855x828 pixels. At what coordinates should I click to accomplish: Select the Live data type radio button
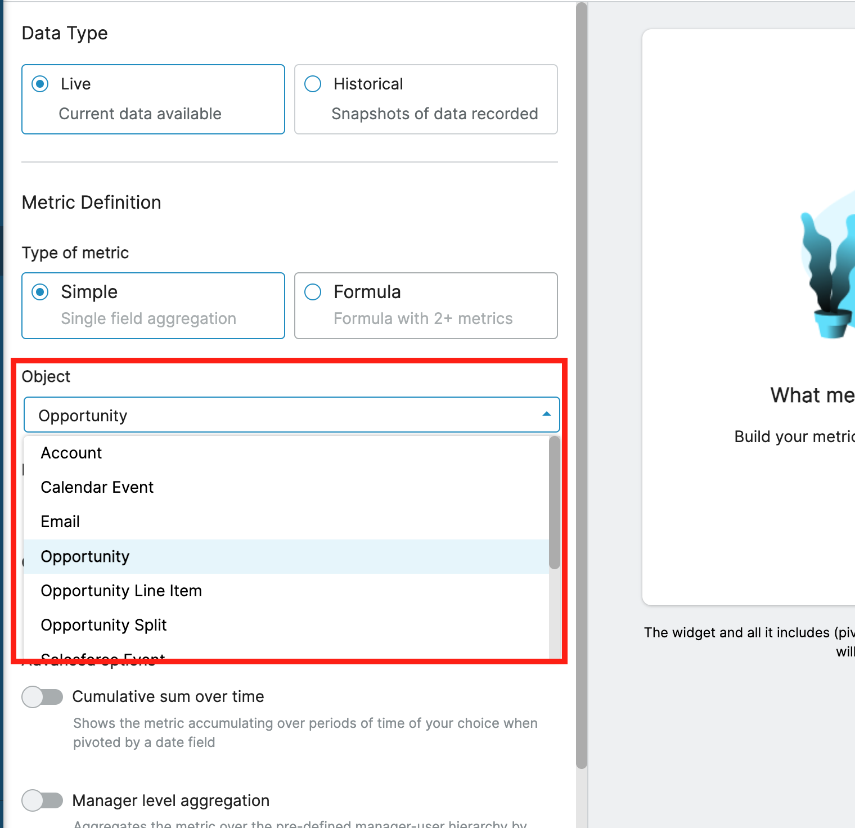tap(40, 84)
